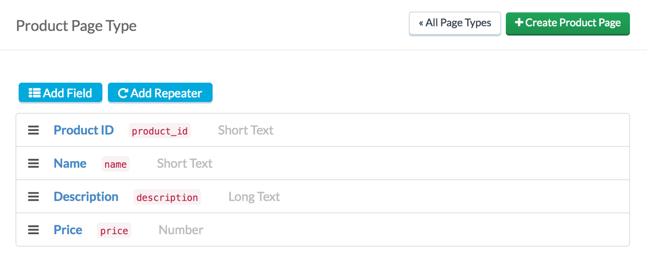647x262 pixels.
Task: Open the Product ID field link
Action: point(84,130)
